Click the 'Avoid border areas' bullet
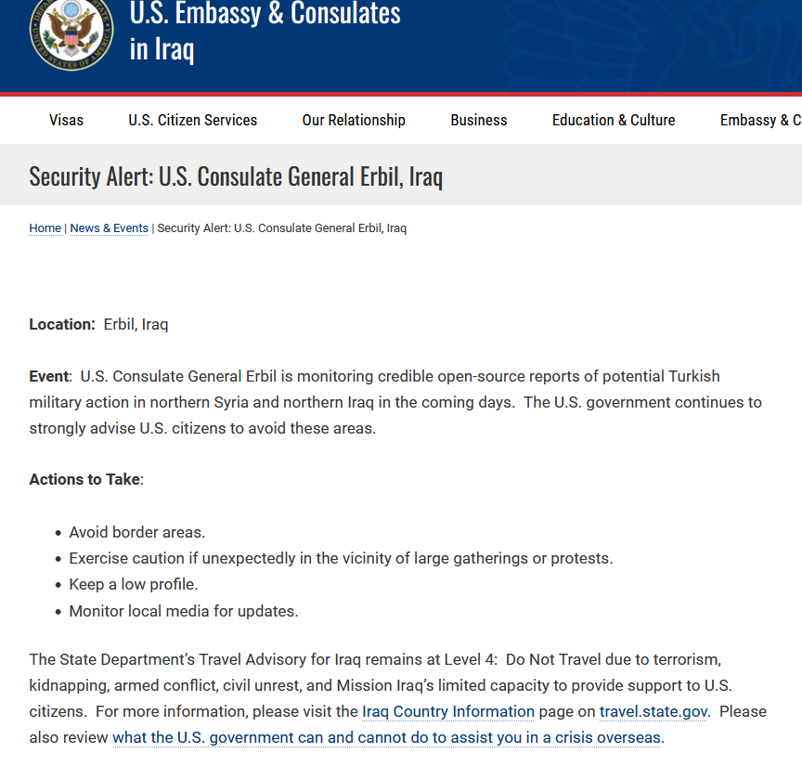The height and width of the screenshot is (766, 802). pos(137,532)
